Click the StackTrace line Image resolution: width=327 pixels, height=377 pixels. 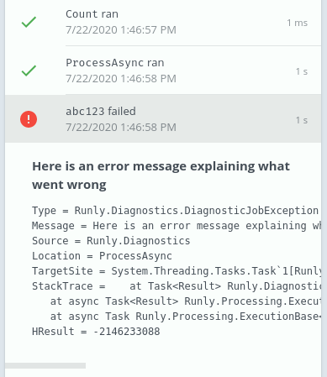(x=177, y=286)
